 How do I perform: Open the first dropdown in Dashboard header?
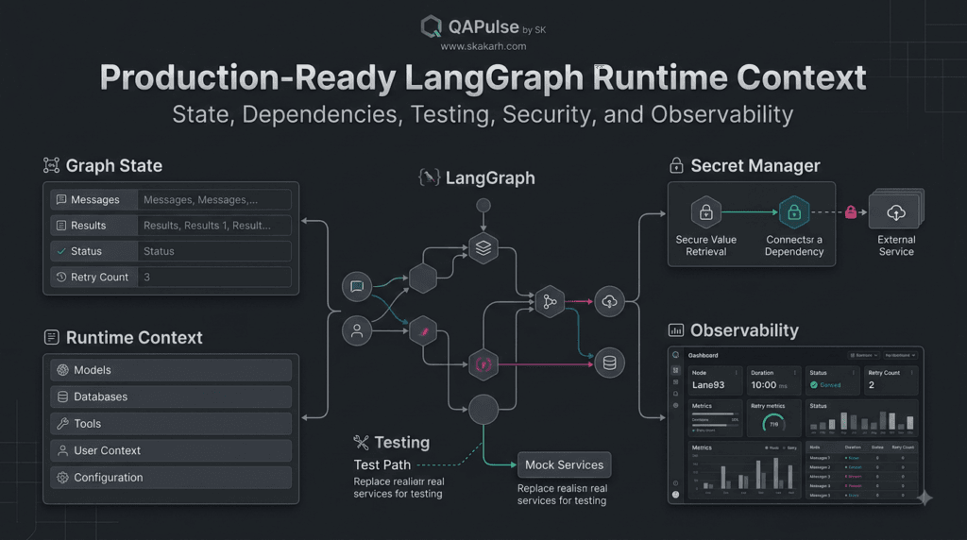(x=863, y=355)
